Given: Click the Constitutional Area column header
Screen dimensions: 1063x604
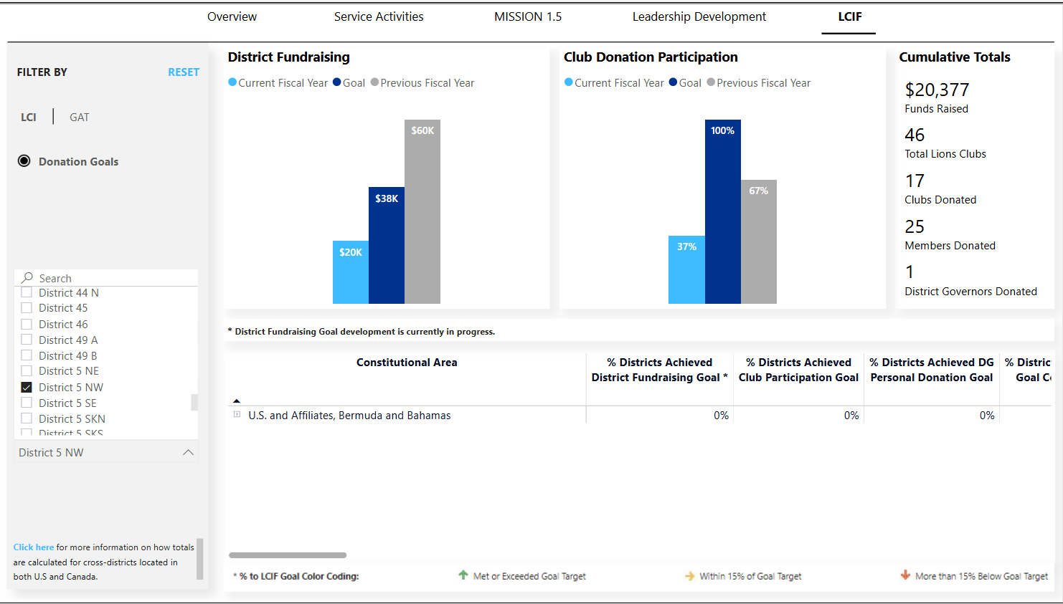Looking at the screenshot, I should click(407, 363).
